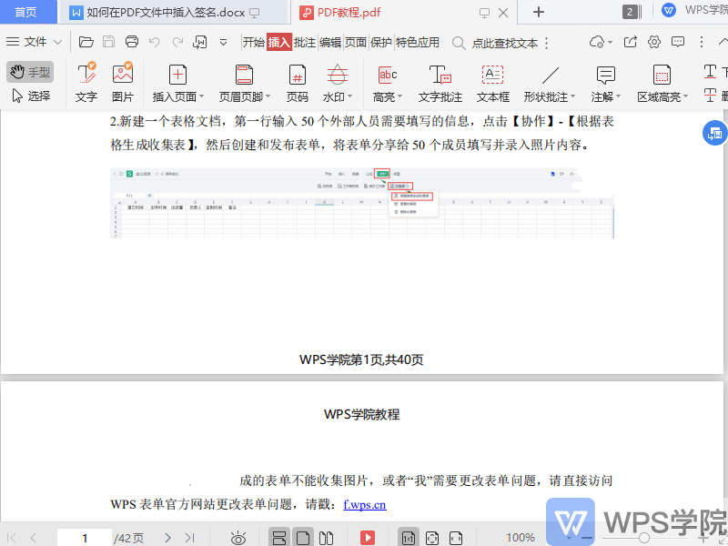Switch to the 批注 ribbon tab

(304, 42)
